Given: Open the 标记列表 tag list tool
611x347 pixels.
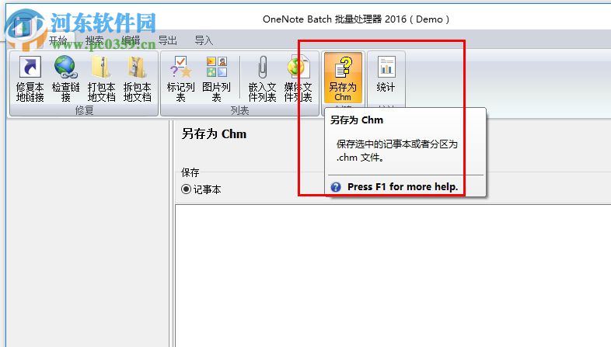Looking at the screenshot, I should (180, 78).
